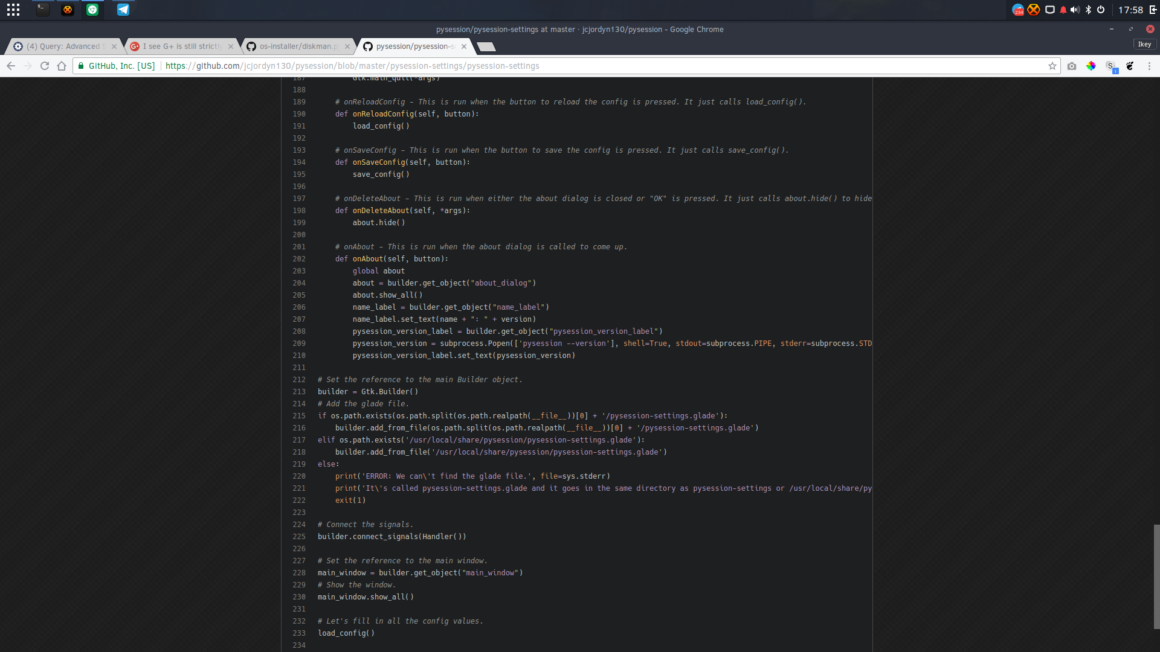Open the S extension with badge

1111,66
